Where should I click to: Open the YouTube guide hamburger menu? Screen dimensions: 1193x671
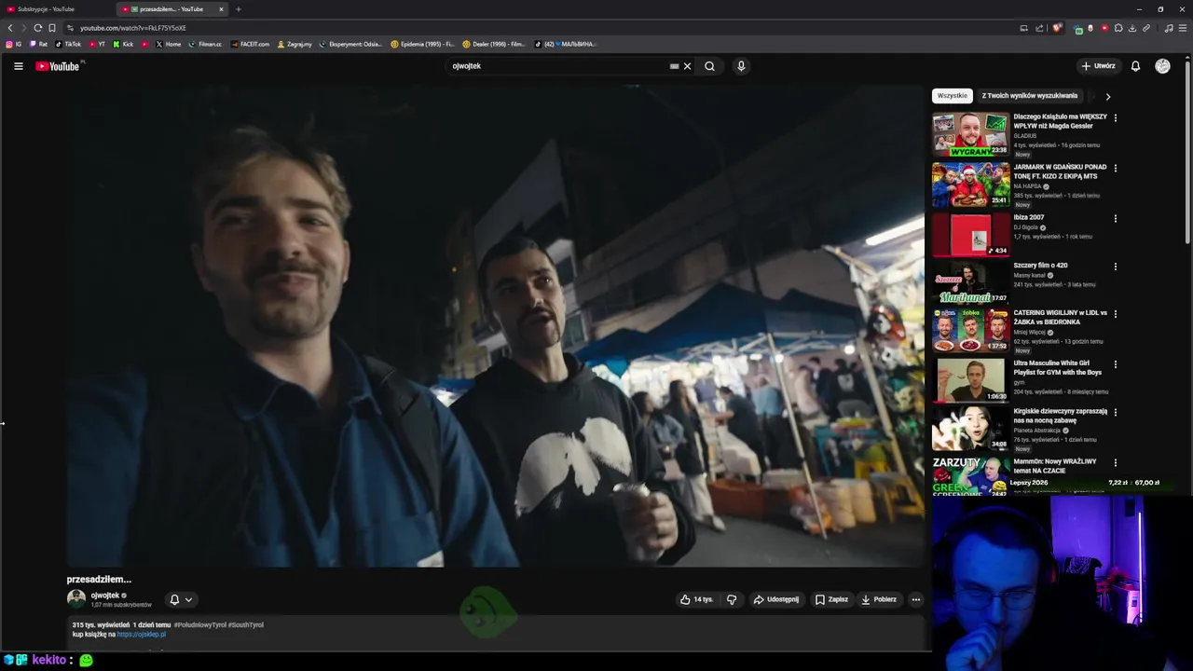point(18,66)
